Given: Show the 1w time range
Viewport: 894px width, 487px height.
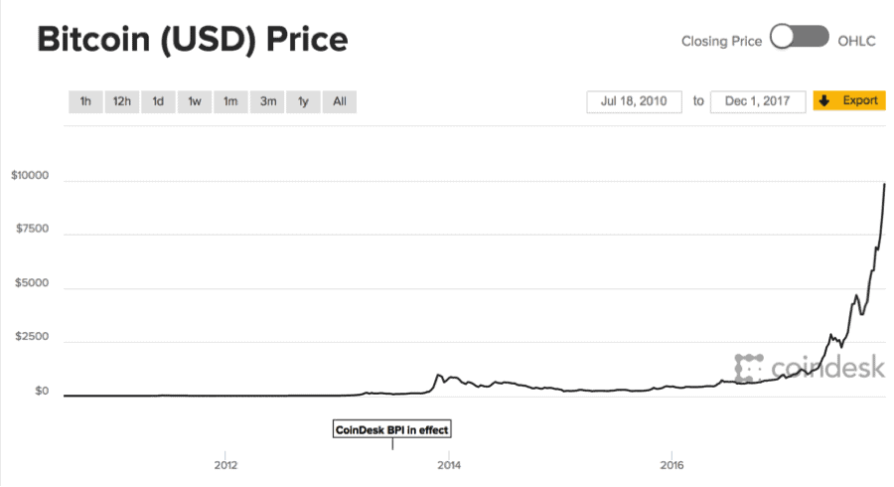Looking at the screenshot, I should point(195,101).
